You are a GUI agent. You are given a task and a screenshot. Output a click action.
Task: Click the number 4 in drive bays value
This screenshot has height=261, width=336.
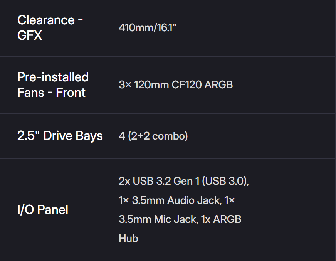click(122, 136)
